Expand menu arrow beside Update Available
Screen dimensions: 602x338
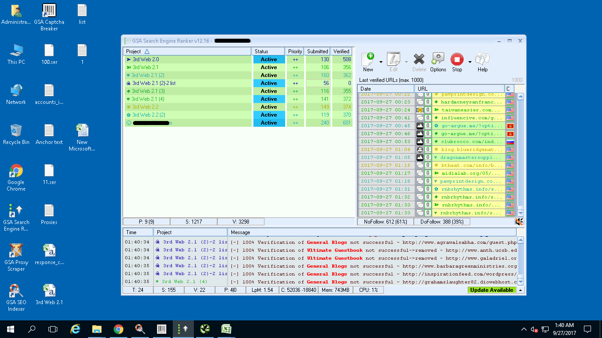520,290
